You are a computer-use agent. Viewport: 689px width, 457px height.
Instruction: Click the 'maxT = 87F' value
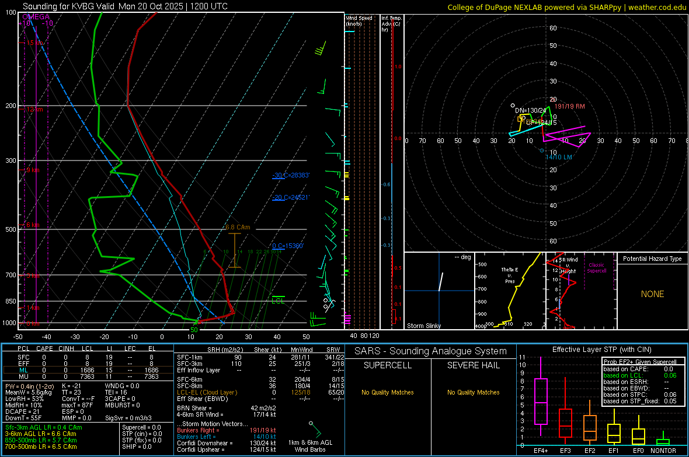77,405
